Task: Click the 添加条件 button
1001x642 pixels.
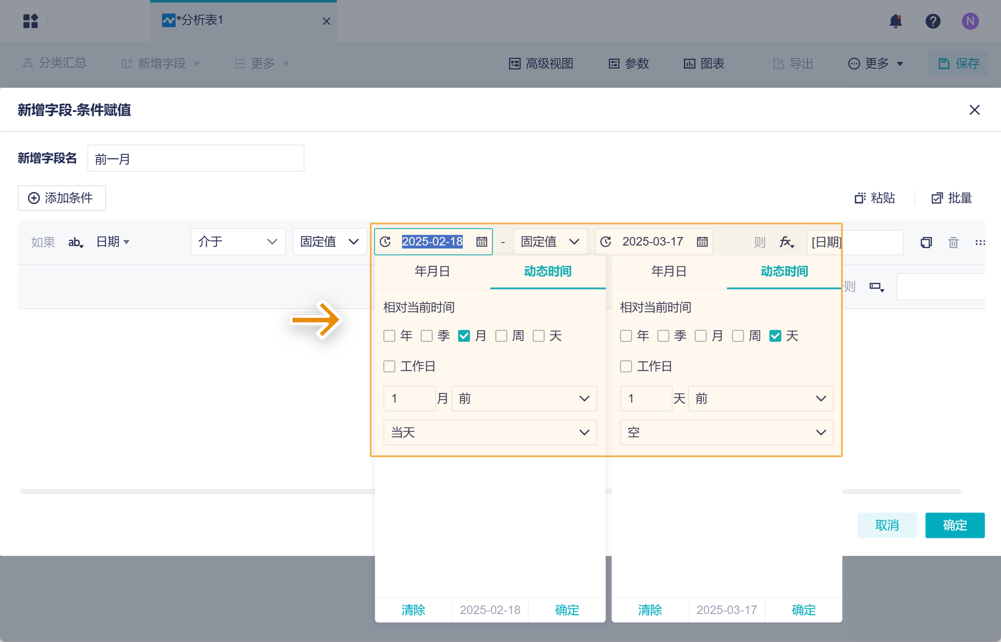Action: [x=62, y=198]
